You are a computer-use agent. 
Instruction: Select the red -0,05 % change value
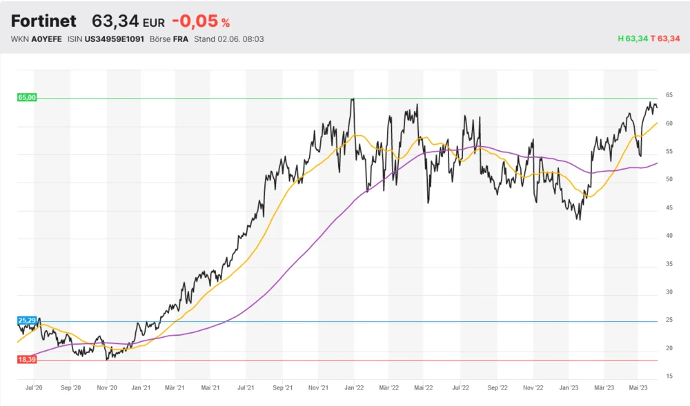(x=201, y=21)
